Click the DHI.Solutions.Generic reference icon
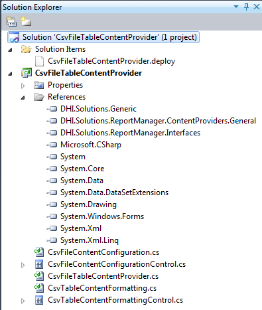Image resolution: width=262 pixels, height=310 pixels. point(52,109)
